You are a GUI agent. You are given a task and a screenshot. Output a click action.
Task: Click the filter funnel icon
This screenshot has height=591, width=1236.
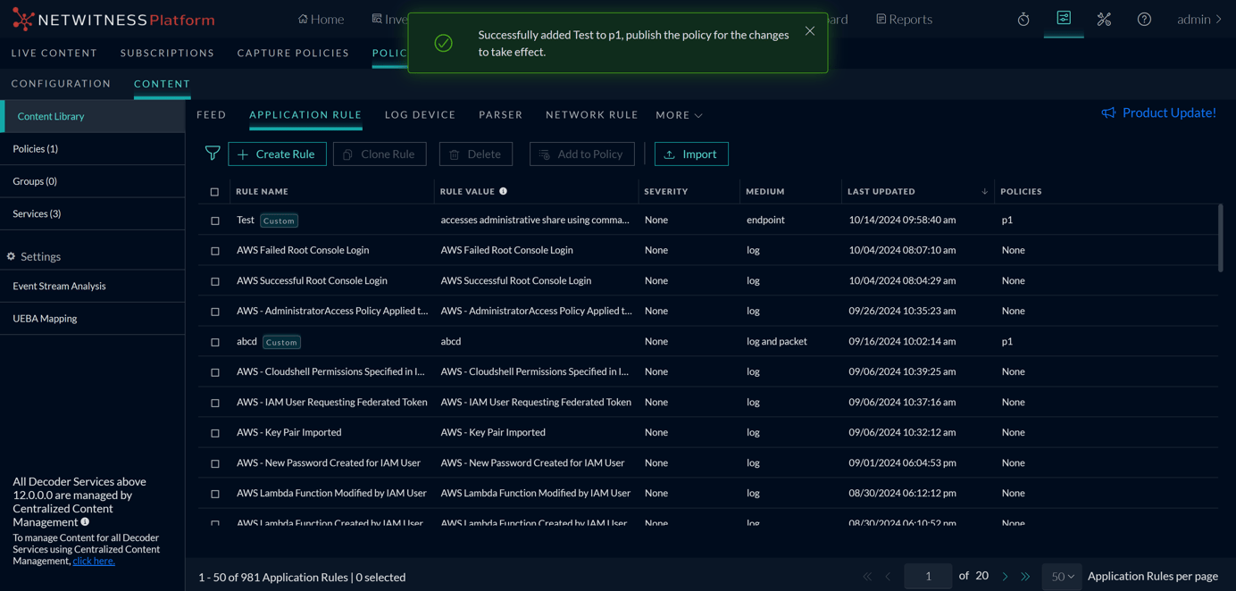pos(213,154)
